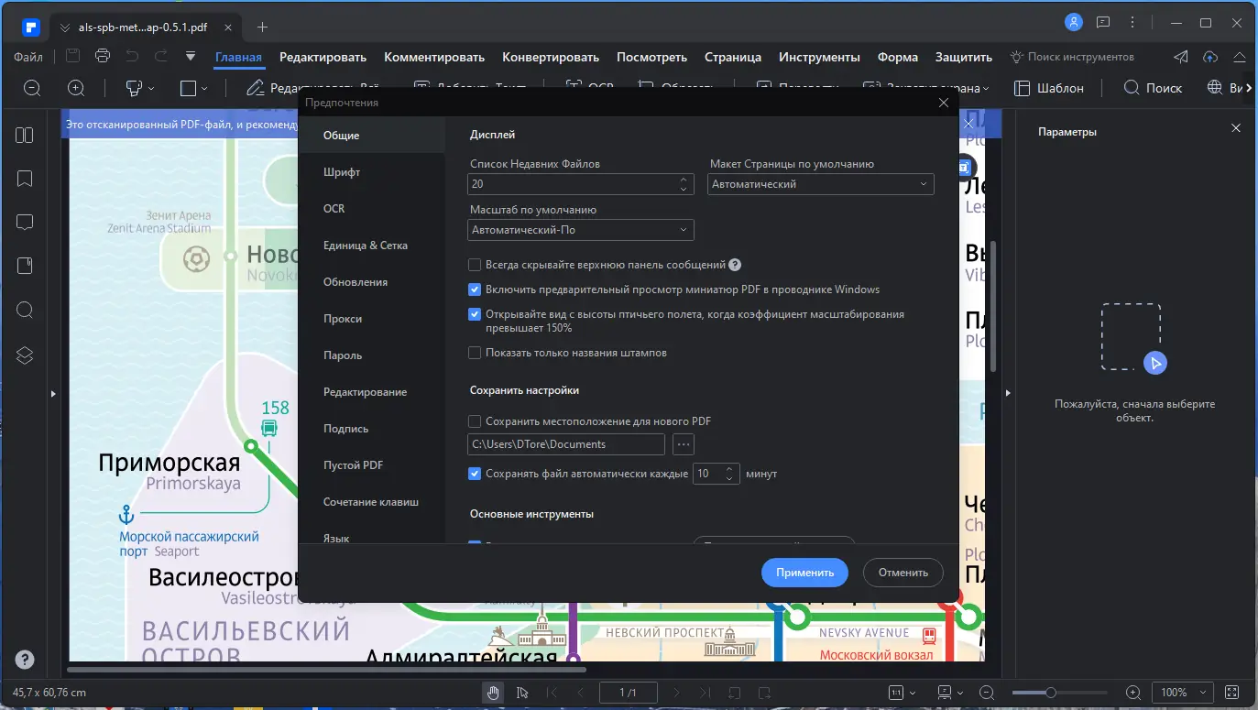Open the tab list chevron beside file name
1258x710 pixels.
65,27
